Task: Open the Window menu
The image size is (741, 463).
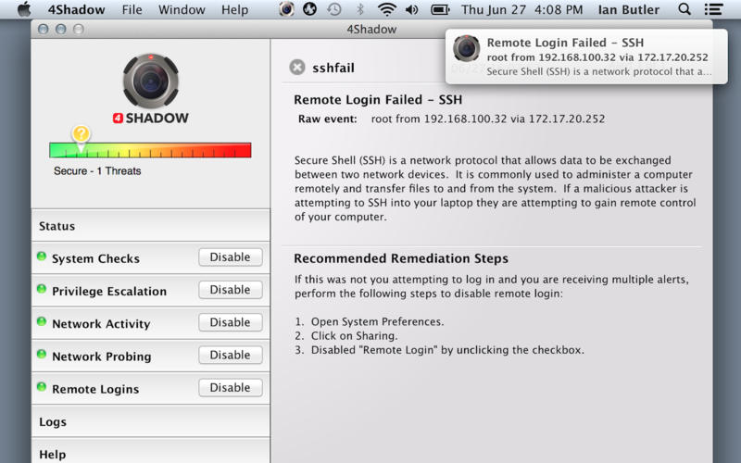Action: [x=182, y=10]
